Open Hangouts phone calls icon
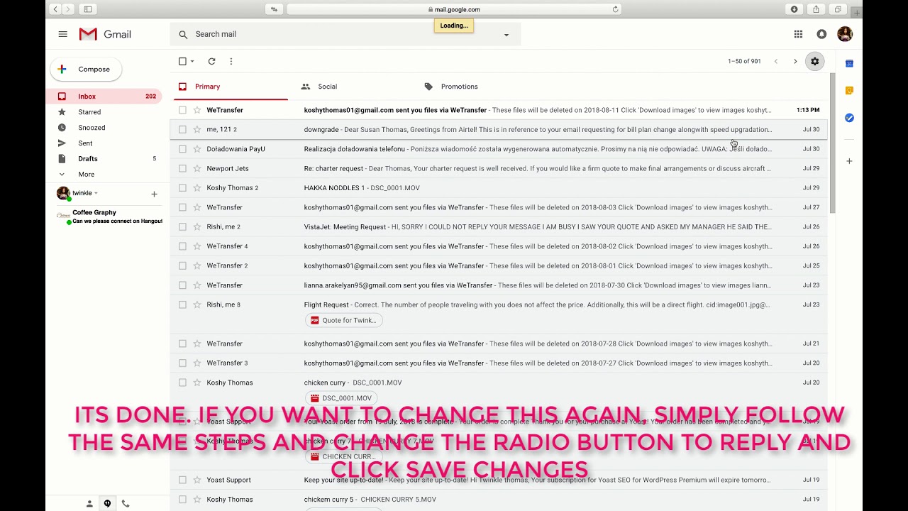Image resolution: width=908 pixels, height=511 pixels. coord(126,504)
